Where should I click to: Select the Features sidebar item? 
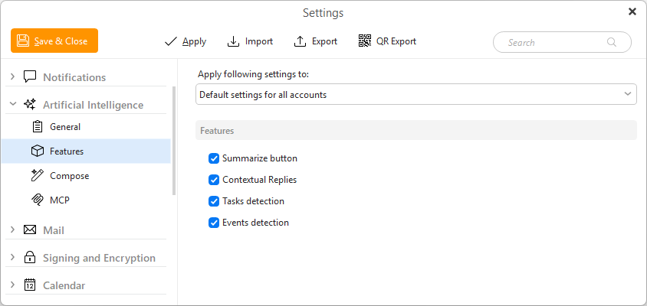pos(86,151)
